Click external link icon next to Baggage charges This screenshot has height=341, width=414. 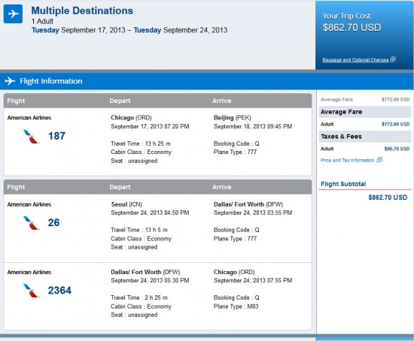click(393, 59)
